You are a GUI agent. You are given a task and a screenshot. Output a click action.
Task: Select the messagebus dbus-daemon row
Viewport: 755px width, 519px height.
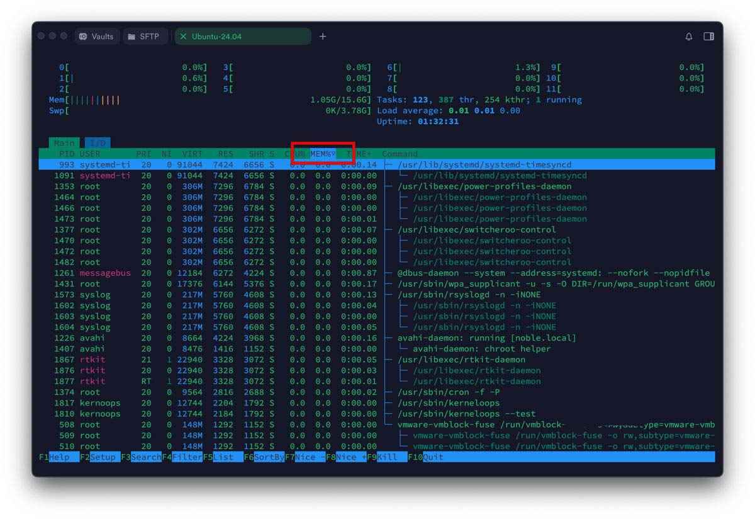377,273
